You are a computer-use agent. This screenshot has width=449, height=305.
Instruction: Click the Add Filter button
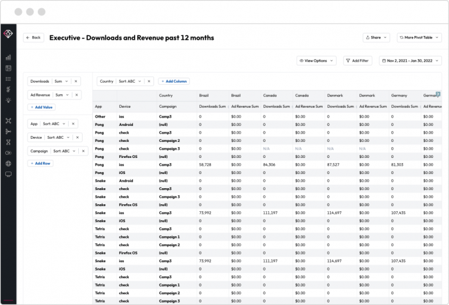pos(357,61)
